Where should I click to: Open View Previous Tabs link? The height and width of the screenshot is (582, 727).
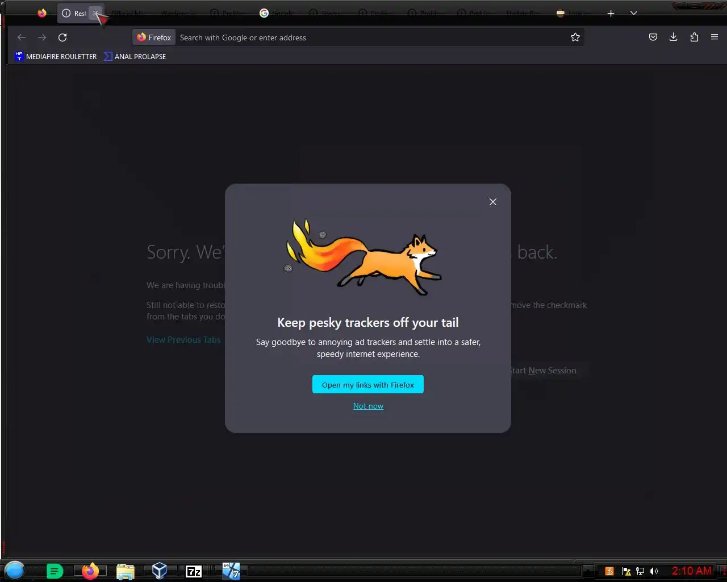[183, 340]
